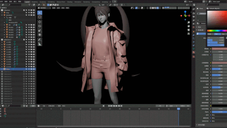Hide the Plane object eye icon
The width and height of the screenshot is (227, 128).
click(29, 69)
